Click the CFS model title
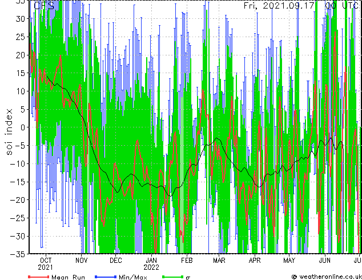This screenshot has height=280, width=362. (44, 5)
